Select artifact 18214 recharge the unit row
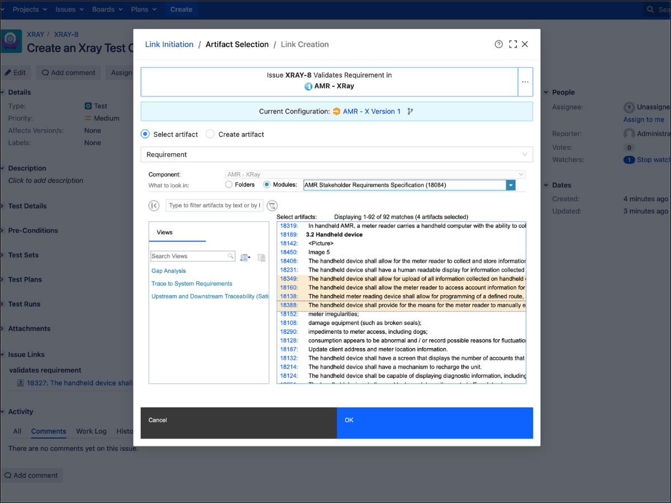 click(401, 367)
